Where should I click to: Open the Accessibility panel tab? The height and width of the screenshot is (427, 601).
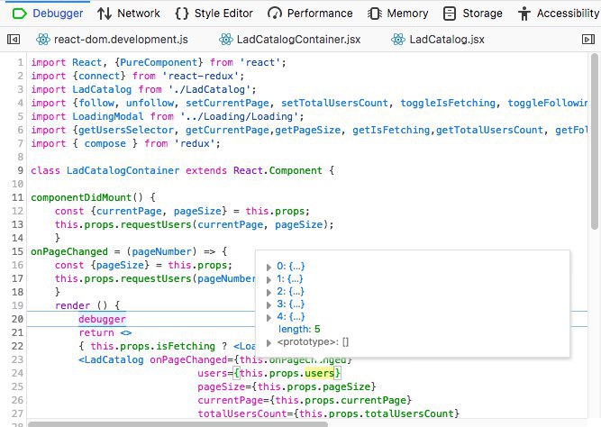coord(558,14)
